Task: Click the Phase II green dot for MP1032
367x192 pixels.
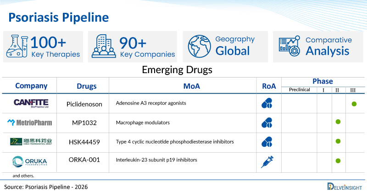Action: click(x=338, y=122)
